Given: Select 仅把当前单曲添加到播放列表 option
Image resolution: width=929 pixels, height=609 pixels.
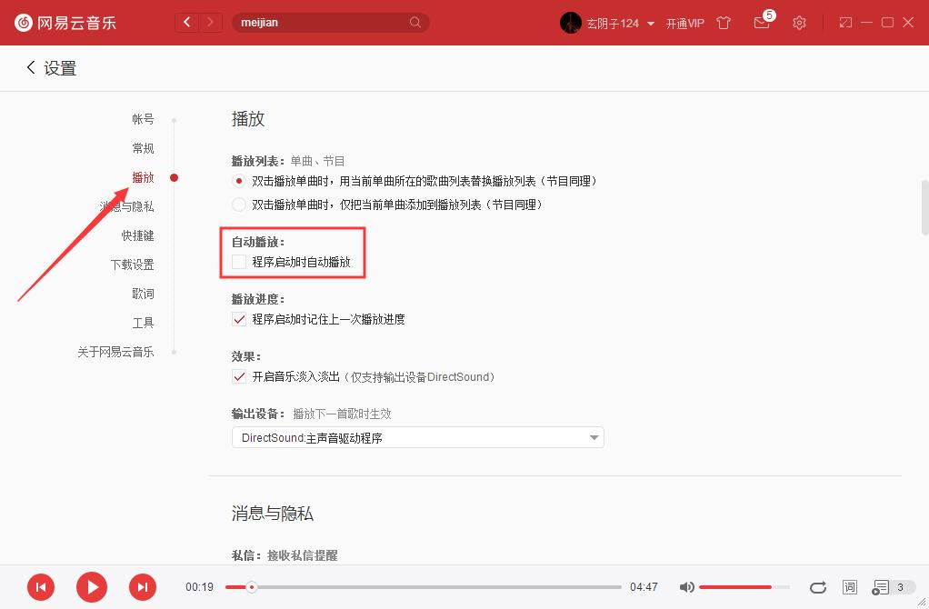Looking at the screenshot, I should click(238, 205).
